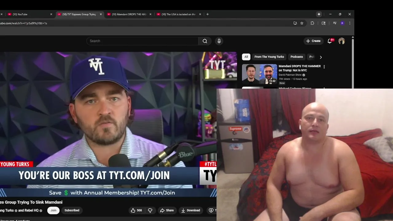Open Chrome media controls icon
Viewport: 393px width, 221px height.
pyautogui.click(x=335, y=23)
